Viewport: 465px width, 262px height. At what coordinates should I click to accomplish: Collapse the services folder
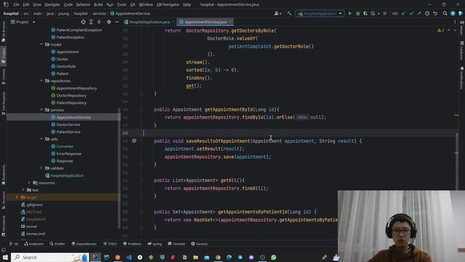41,110
